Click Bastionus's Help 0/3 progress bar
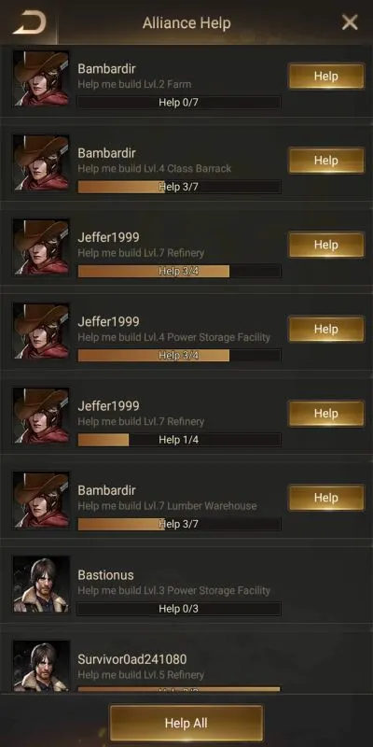The height and width of the screenshot is (747, 373). coord(179,609)
